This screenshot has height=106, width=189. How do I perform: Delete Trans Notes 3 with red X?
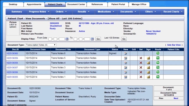pos(141,67)
